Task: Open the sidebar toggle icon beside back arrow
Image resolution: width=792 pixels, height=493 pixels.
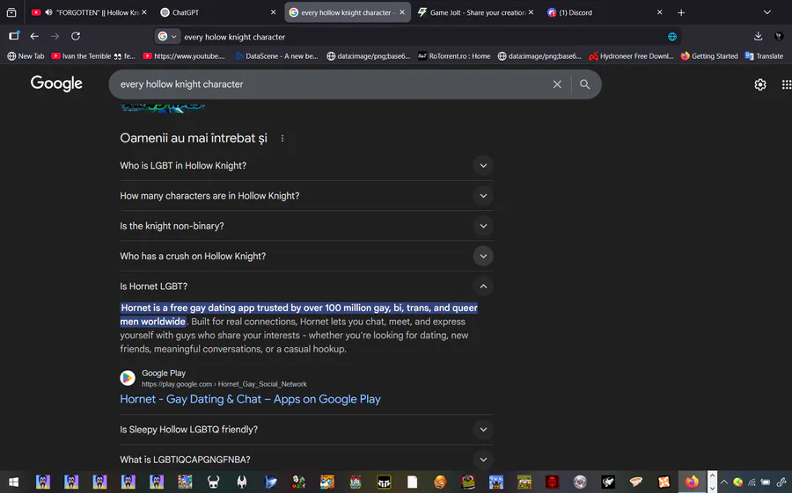Action: (x=14, y=36)
